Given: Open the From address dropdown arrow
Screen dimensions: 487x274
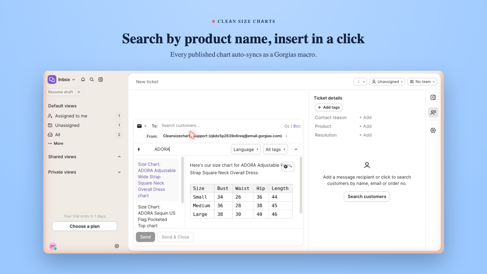Looking at the screenshot, I should tap(286, 136).
